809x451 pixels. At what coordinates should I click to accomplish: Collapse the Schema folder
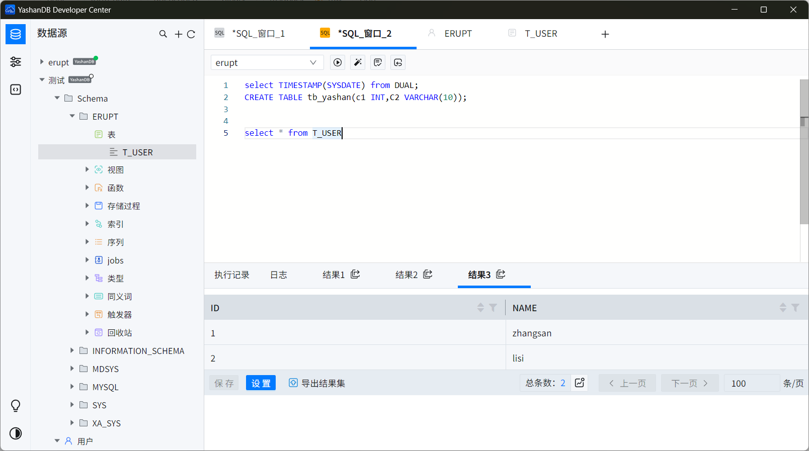(x=57, y=98)
